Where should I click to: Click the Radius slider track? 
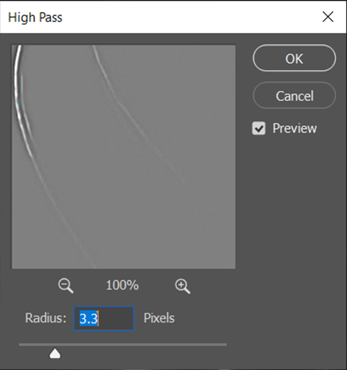[x=123, y=345]
